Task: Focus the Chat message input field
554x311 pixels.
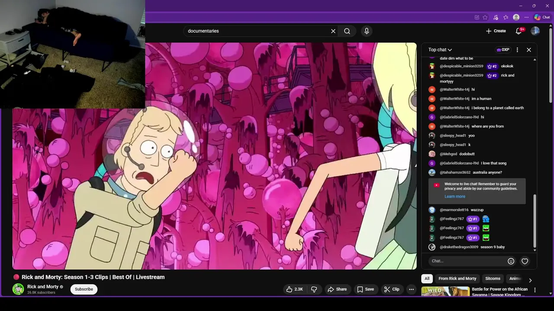Action: coord(467,261)
